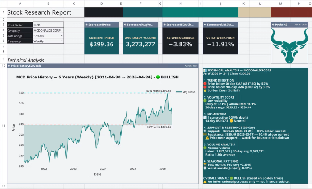Click the Avg Daily Volume 3,273,277 card
This screenshot has height=189, width=312.
[x=140, y=41]
